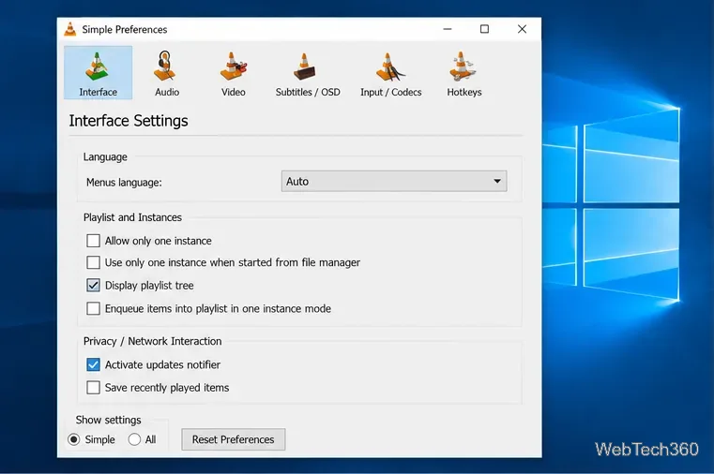Click the Menus language label
Viewport: 714px width, 474px height.
pos(124,183)
